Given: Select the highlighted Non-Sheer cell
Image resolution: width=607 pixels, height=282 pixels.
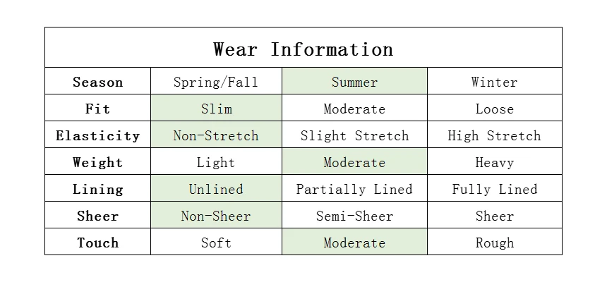Looking at the screenshot, I should coord(216,214).
